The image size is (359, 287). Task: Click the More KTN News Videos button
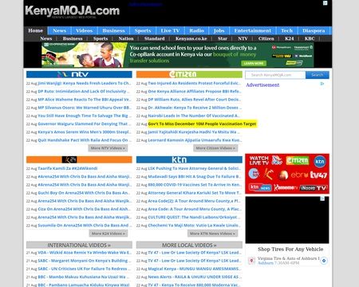point(213,234)
